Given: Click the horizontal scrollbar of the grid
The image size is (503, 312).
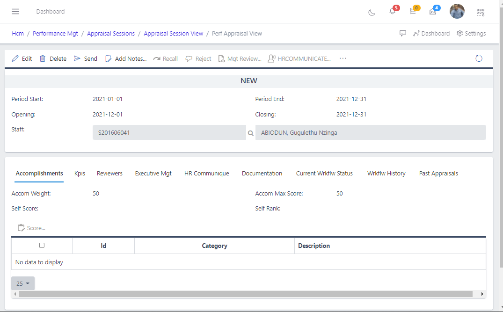Looking at the screenshot, I should tap(246, 294).
